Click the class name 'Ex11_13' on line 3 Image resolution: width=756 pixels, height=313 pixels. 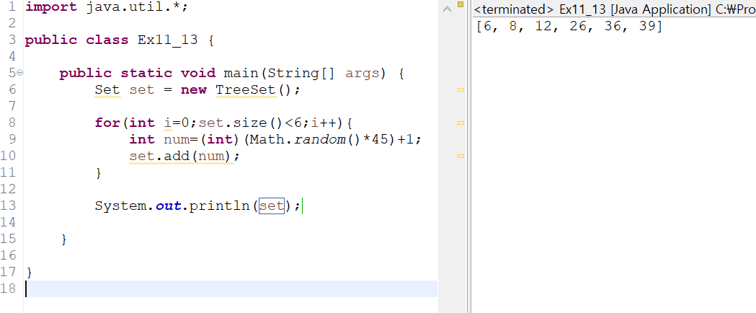tap(167, 40)
